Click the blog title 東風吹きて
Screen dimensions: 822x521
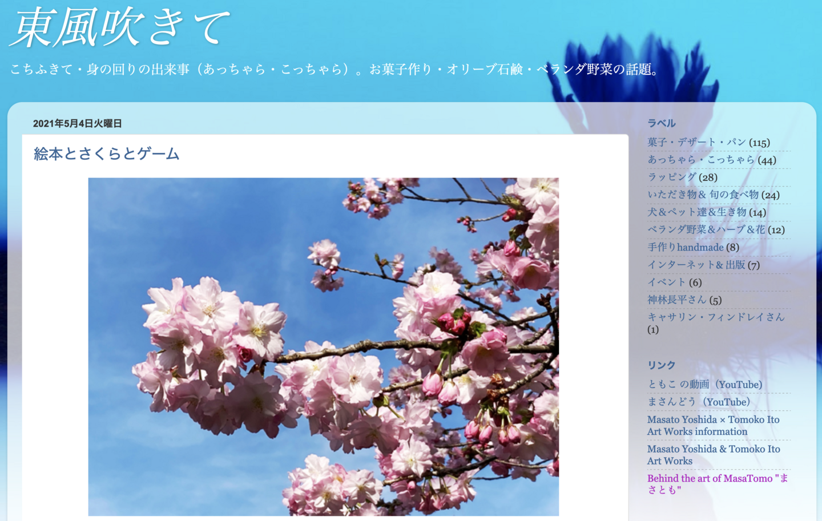click(120, 27)
